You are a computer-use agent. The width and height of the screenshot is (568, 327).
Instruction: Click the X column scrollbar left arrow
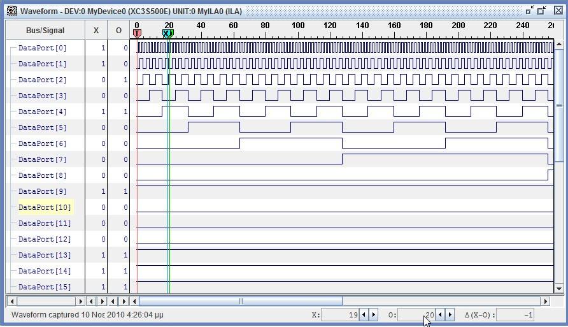(x=91, y=302)
